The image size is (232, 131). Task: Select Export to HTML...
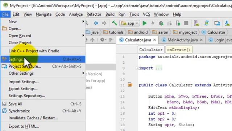pos(43,126)
